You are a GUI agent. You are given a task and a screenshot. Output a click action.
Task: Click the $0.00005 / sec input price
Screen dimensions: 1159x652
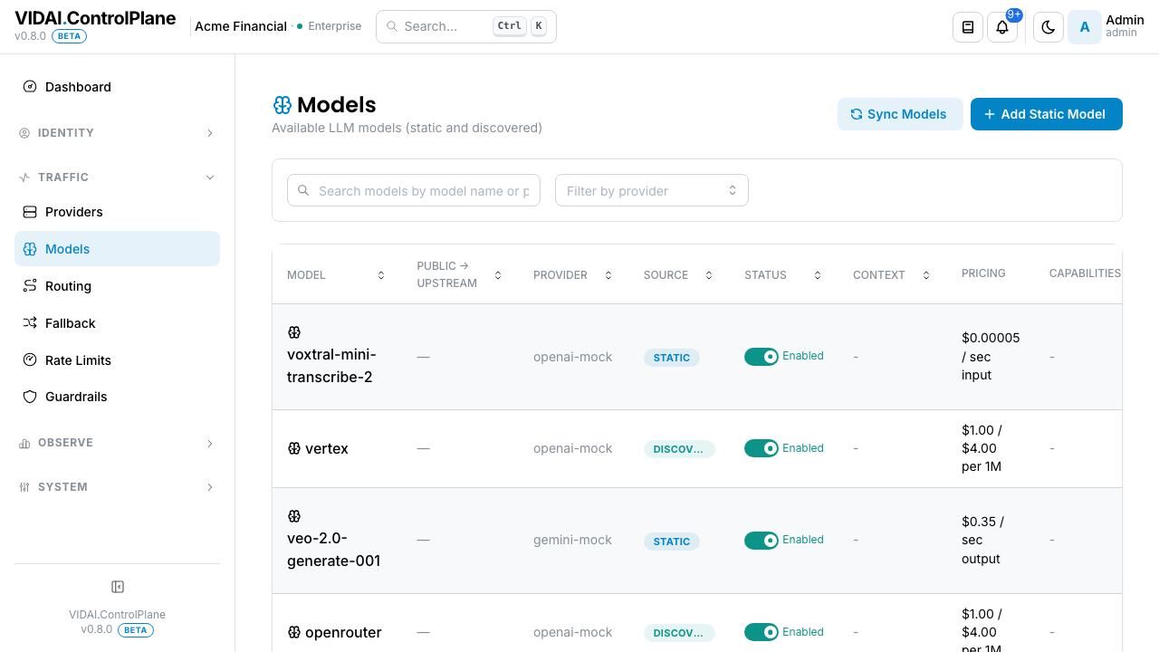pyautogui.click(x=991, y=357)
